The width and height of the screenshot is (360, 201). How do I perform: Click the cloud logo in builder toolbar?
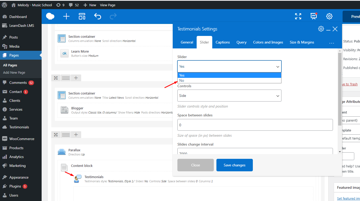pyautogui.click(x=50, y=17)
